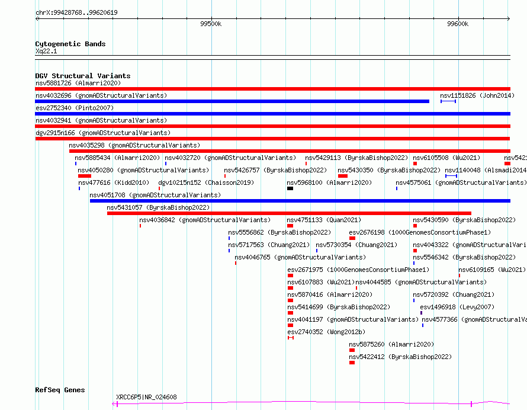Select nsv5556862 (ByrskaBishop2022) label
527x410 pixels.
(x=279, y=232)
